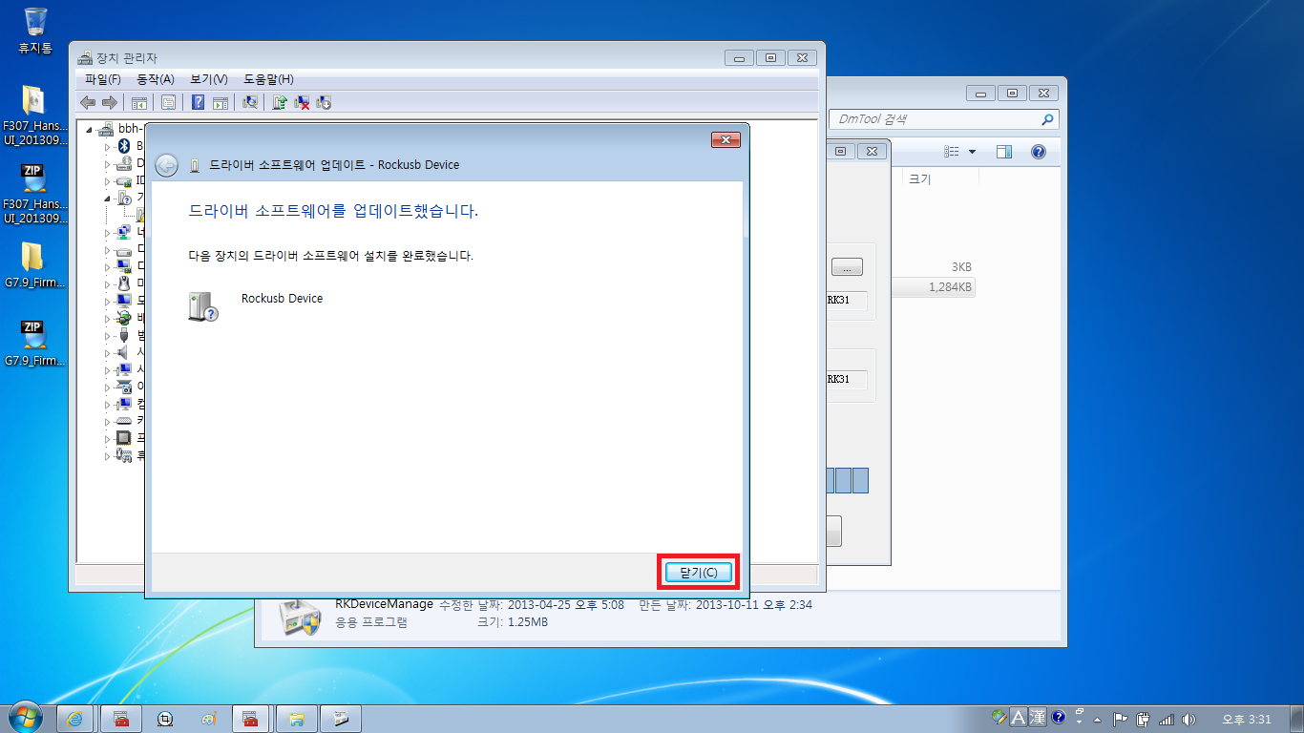
Task: Click the network signal icon in system tray
Action: 1166,719
